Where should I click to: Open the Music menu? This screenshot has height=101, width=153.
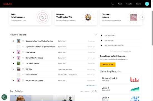tap(120, 4)
